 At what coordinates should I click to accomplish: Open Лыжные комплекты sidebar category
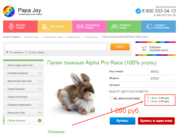(23, 105)
